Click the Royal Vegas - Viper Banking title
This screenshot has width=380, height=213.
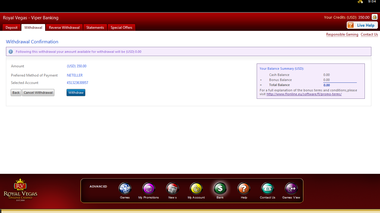pyautogui.click(x=31, y=18)
